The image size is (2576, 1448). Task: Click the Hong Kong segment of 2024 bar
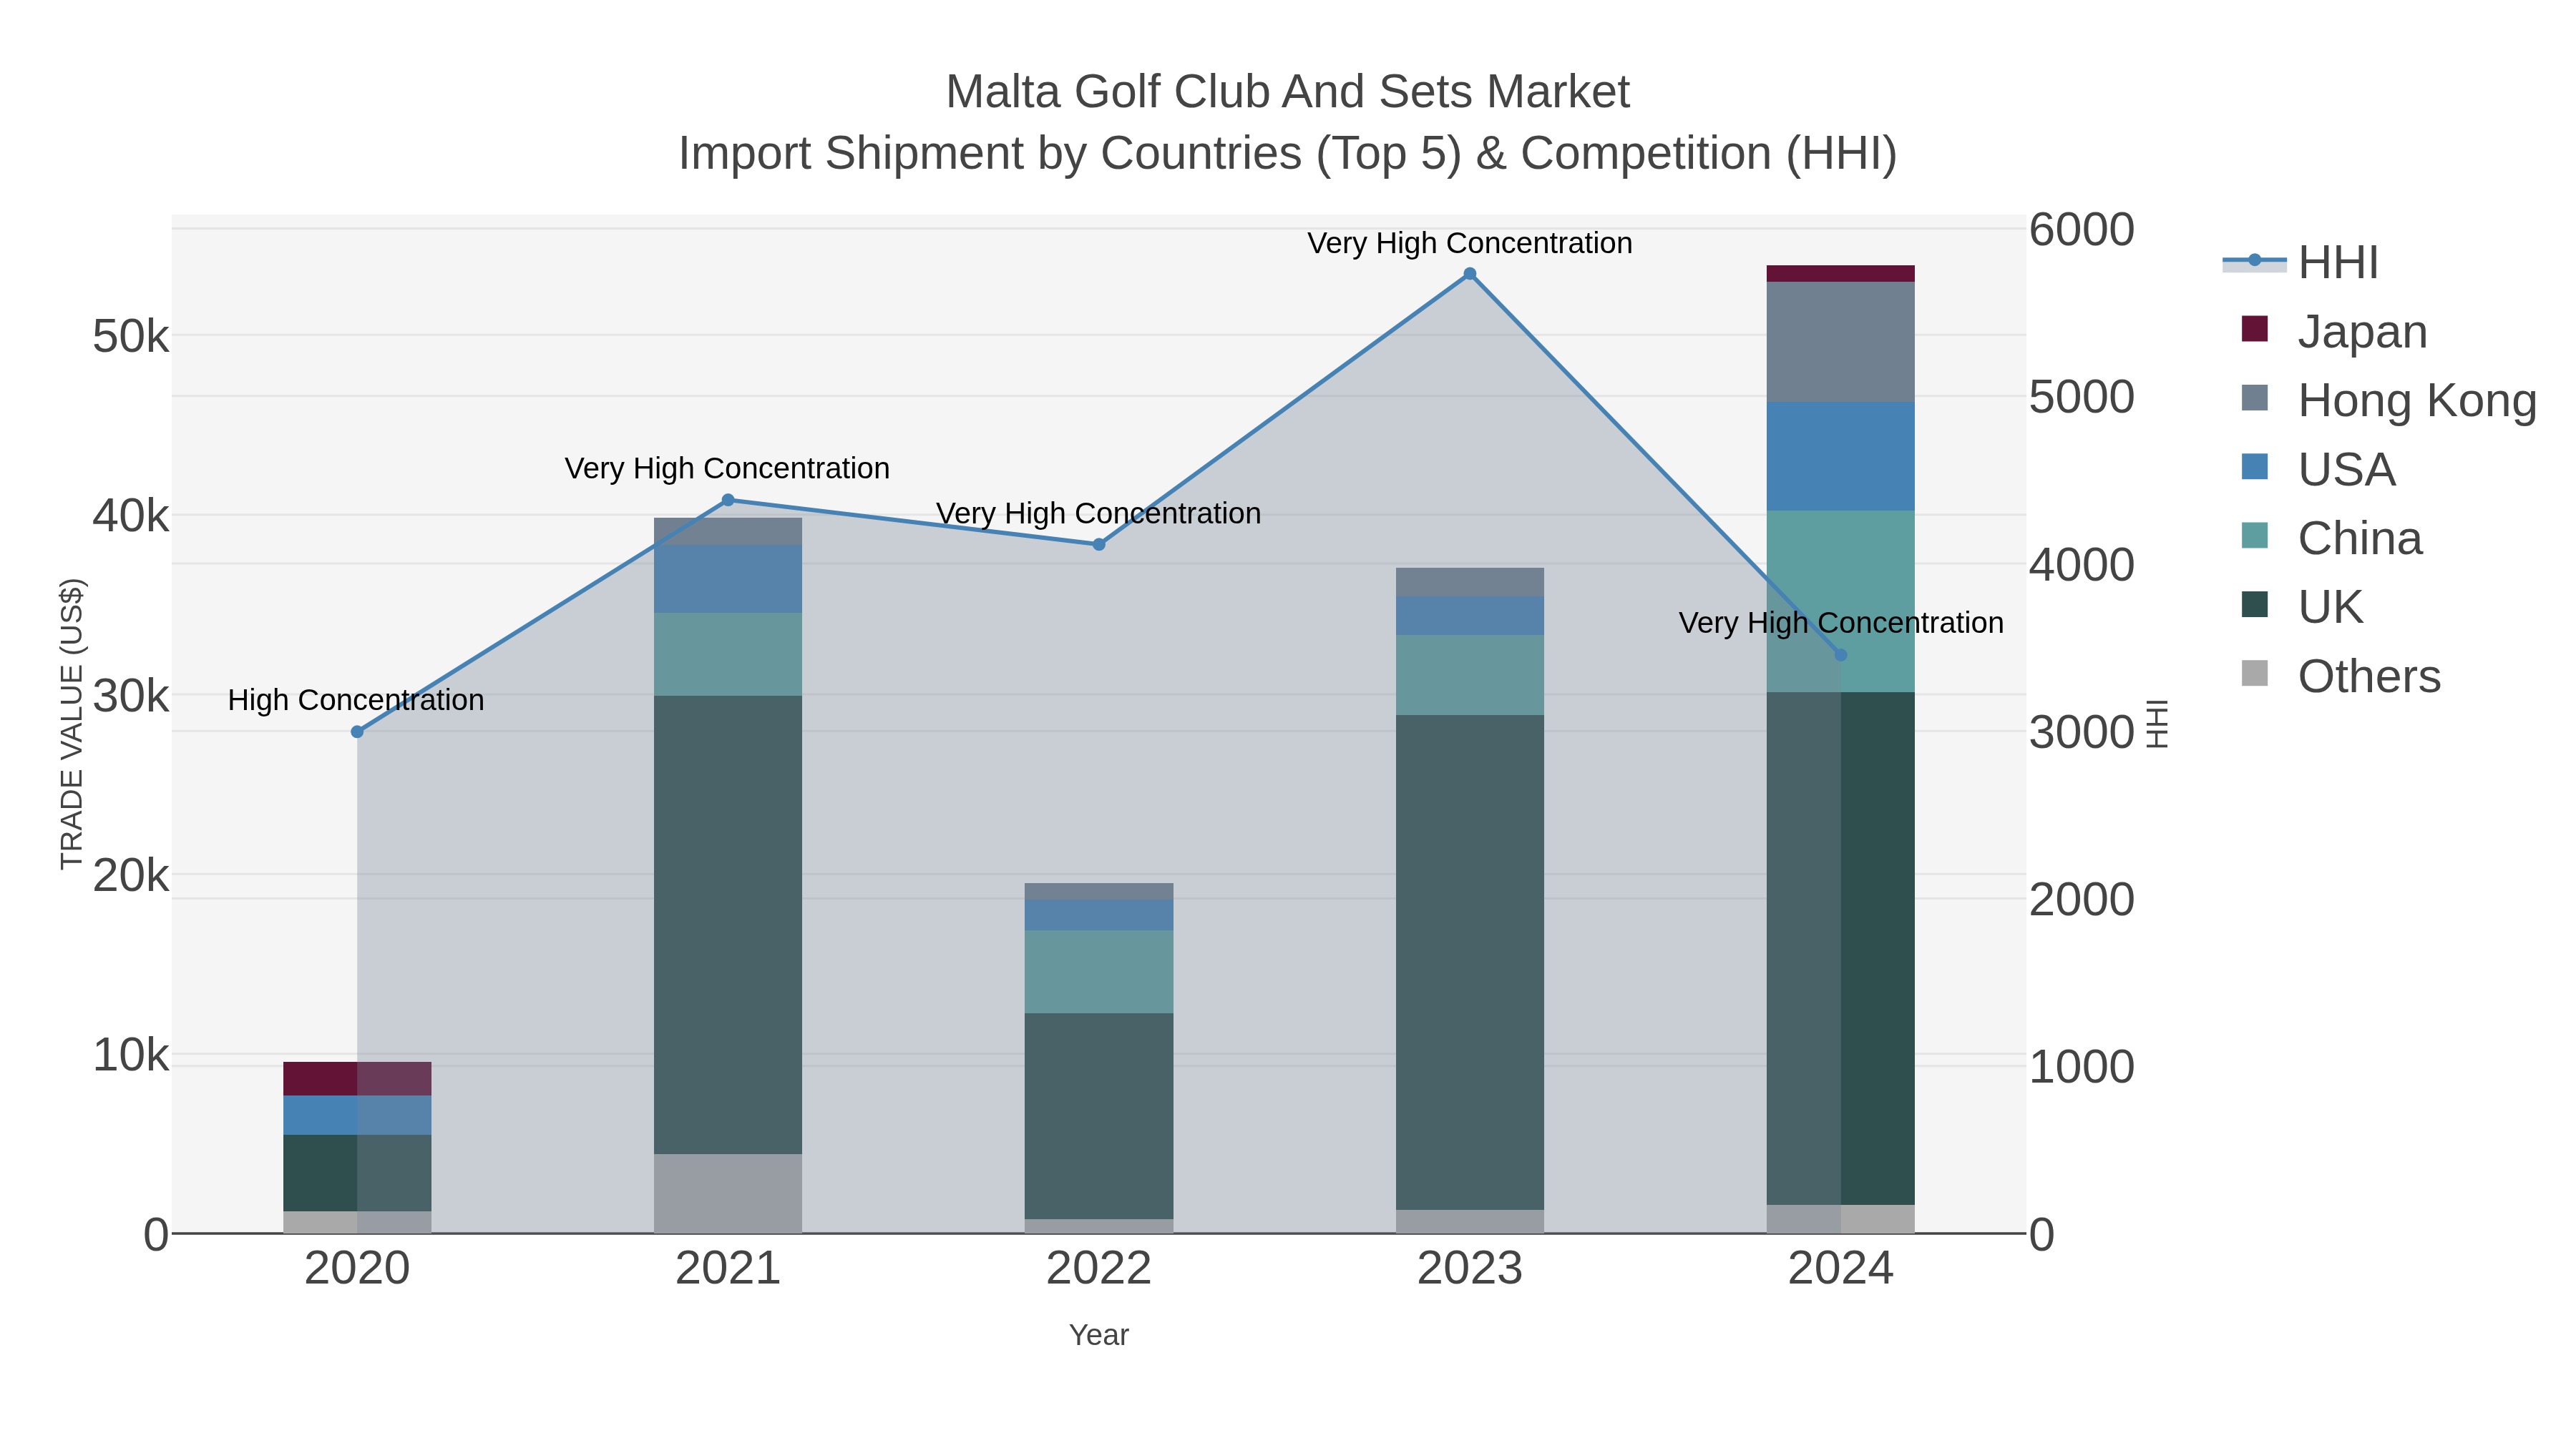(1841, 342)
